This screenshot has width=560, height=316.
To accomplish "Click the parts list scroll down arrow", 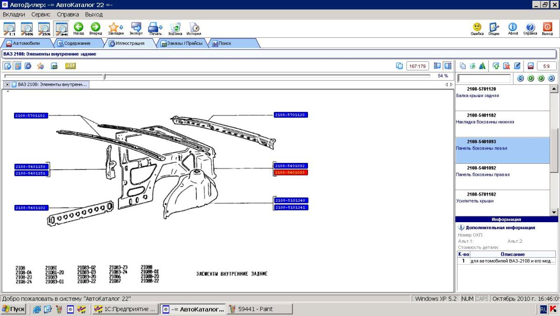I will point(554,212).
